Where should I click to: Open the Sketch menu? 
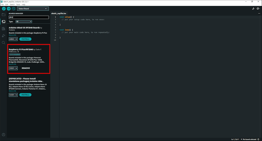pyautogui.click(x=12, y=5)
